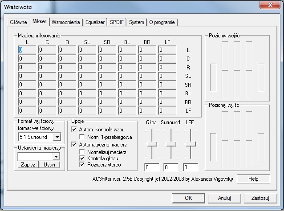Apply changes with Zastosuj
Image resolution: width=284 pixels, height=211 pixels.
point(260,198)
